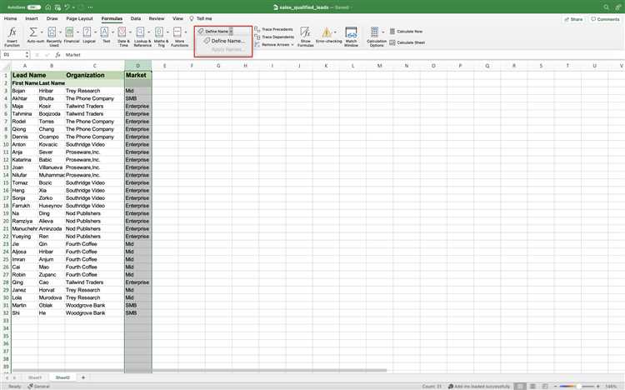Open the Financial functions library
The image size is (625, 390).
click(x=70, y=35)
